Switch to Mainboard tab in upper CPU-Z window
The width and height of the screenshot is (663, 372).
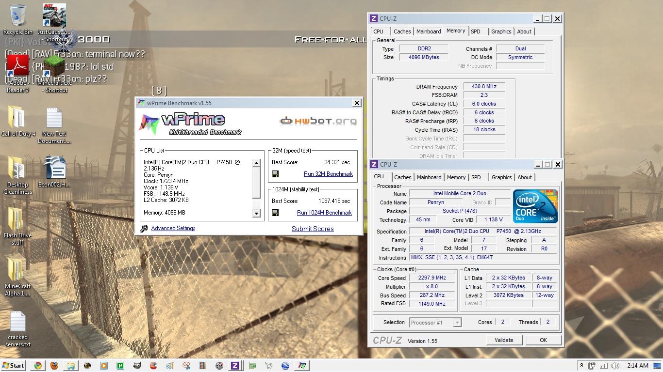point(429,31)
